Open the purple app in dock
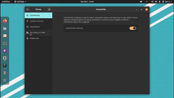The width and height of the screenshot is (174, 98). click(x=5, y=51)
